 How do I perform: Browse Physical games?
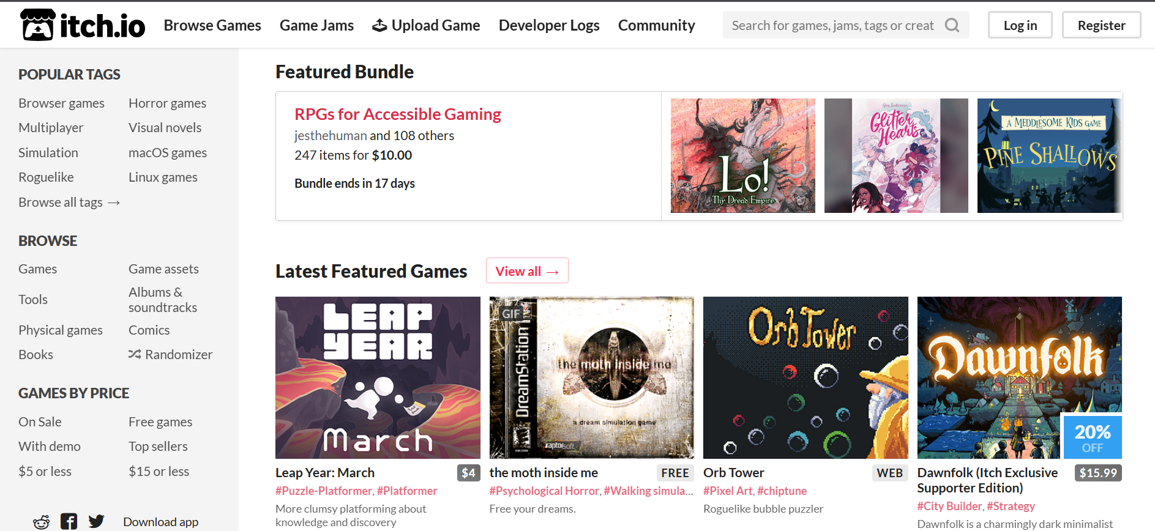[61, 330]
